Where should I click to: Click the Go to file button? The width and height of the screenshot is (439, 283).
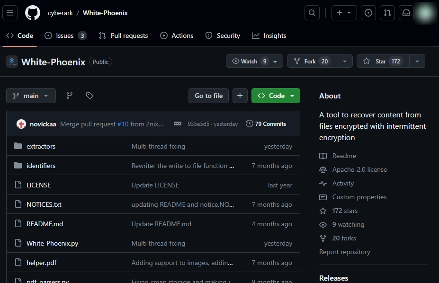(x=208, y=96)
